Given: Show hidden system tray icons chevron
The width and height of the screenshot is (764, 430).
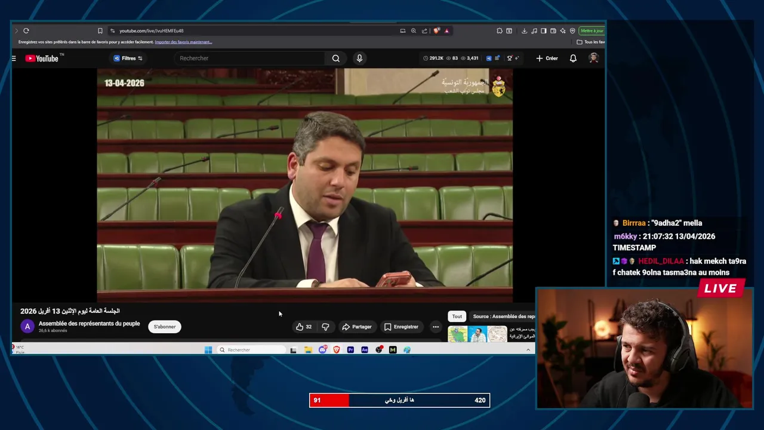Looking at the screenshot, I should point(528,350).
